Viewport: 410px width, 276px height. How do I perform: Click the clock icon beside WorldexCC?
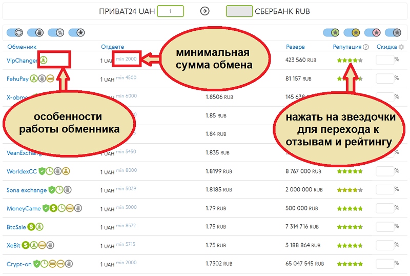coord(50,171)
